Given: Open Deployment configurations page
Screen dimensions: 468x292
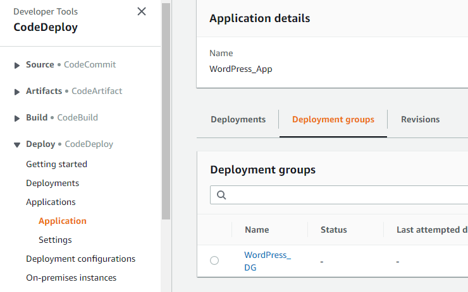Looking at the screenshot, I should point(80,259).
